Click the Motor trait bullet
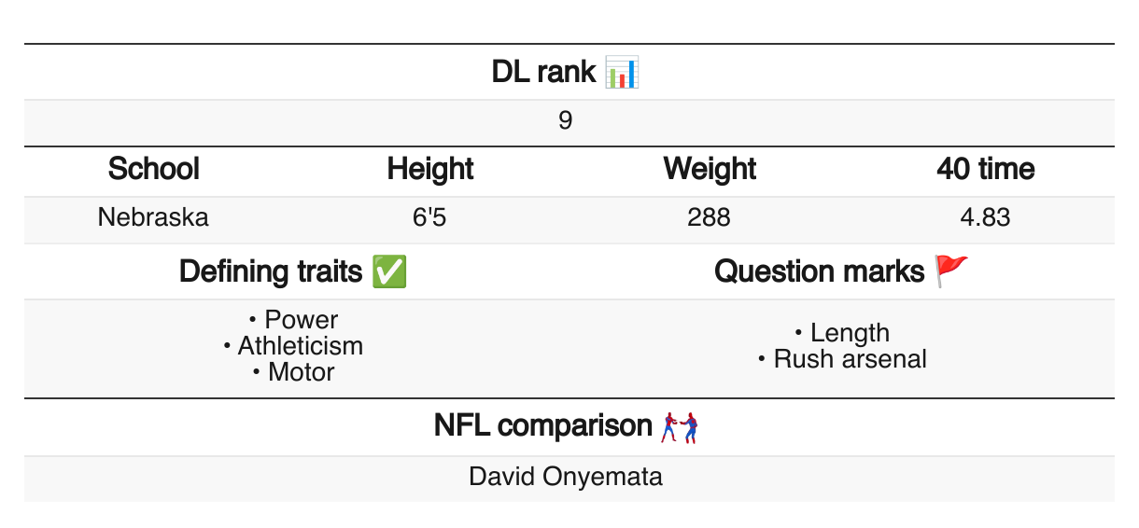1139x528 pixels. 293,372
